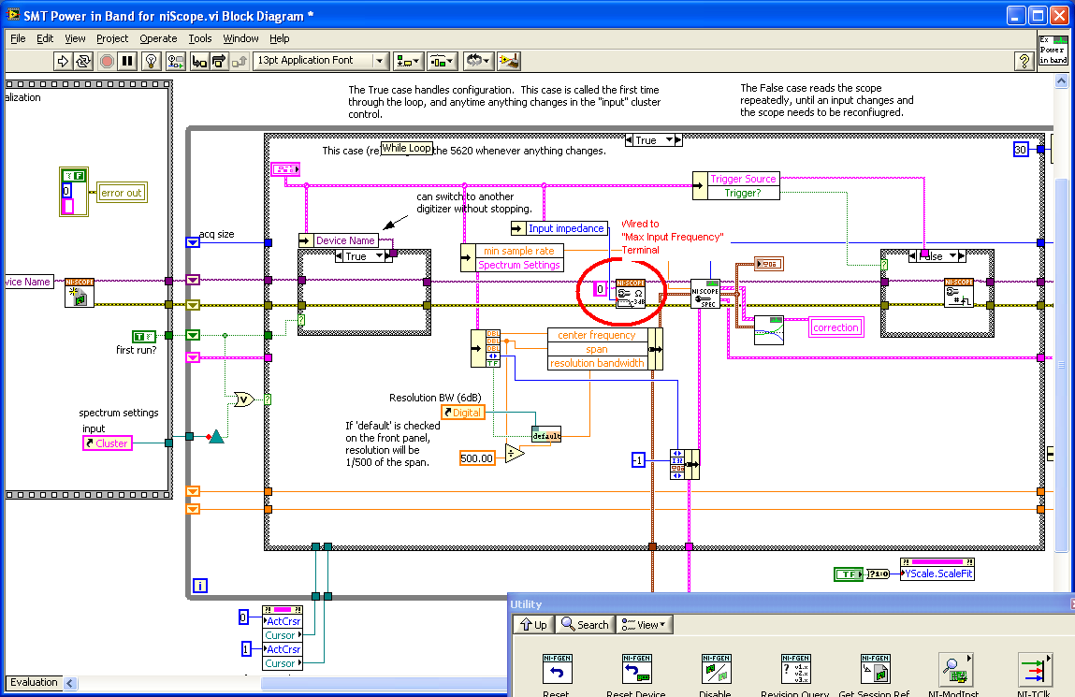Image resolution: width=1075 pixels, height=697 pixels.
Task: Open the Window menu
Action: [x=240, y=38]
